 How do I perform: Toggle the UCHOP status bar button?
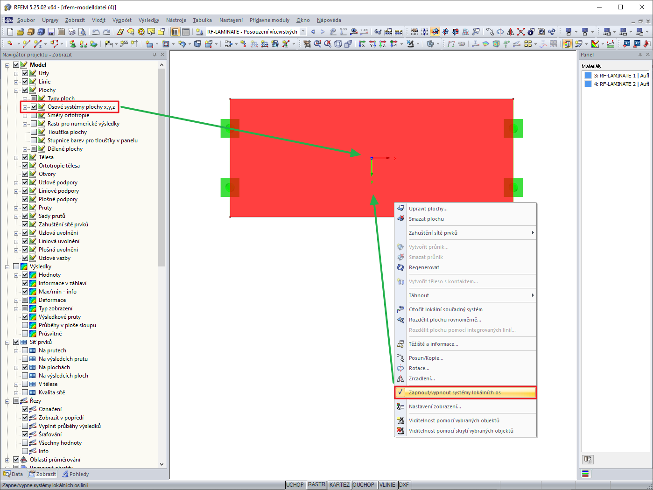click(x=295, y=485)
